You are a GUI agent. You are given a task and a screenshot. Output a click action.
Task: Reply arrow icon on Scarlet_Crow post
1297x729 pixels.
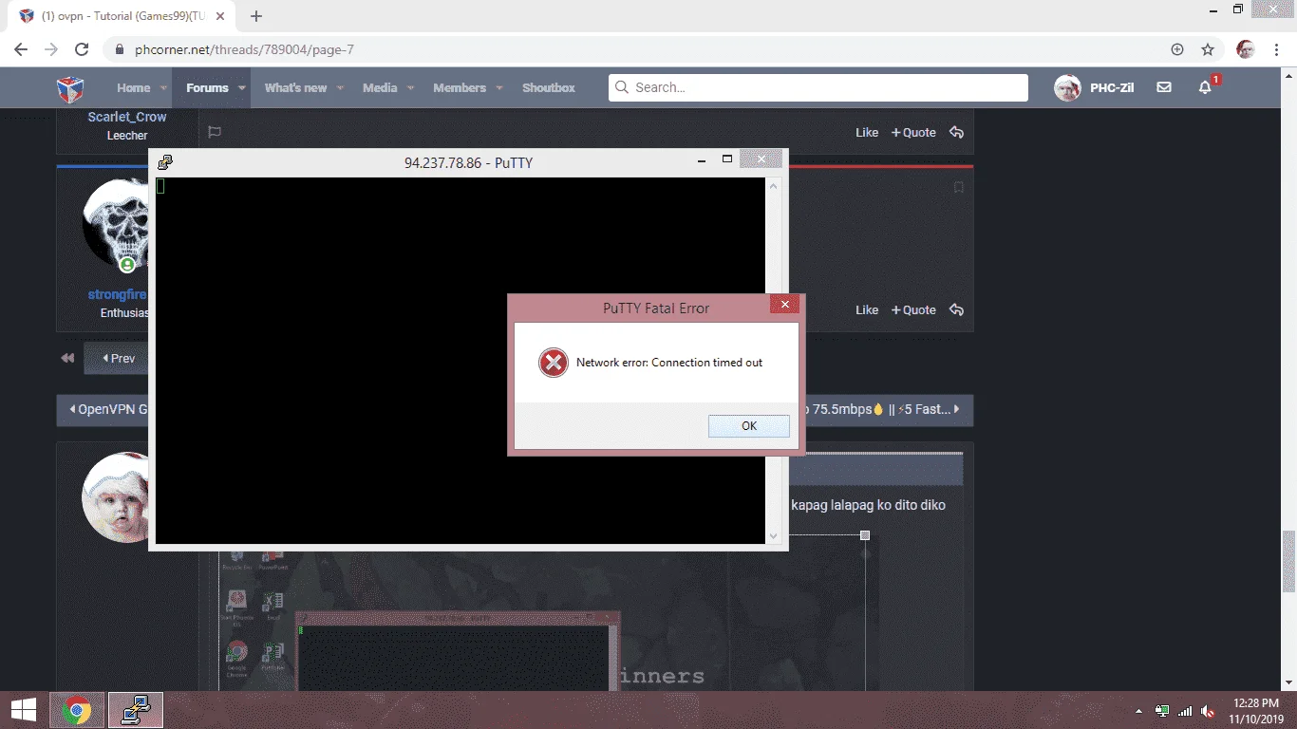tap(956, 133)
